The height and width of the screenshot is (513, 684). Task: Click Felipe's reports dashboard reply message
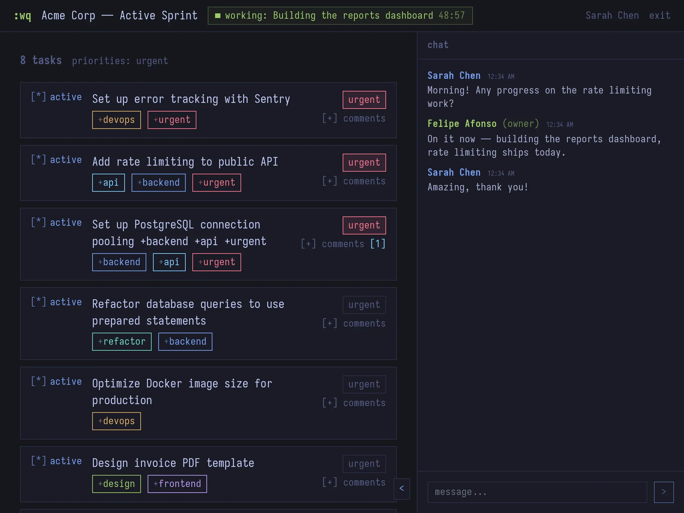coord(544,146)
